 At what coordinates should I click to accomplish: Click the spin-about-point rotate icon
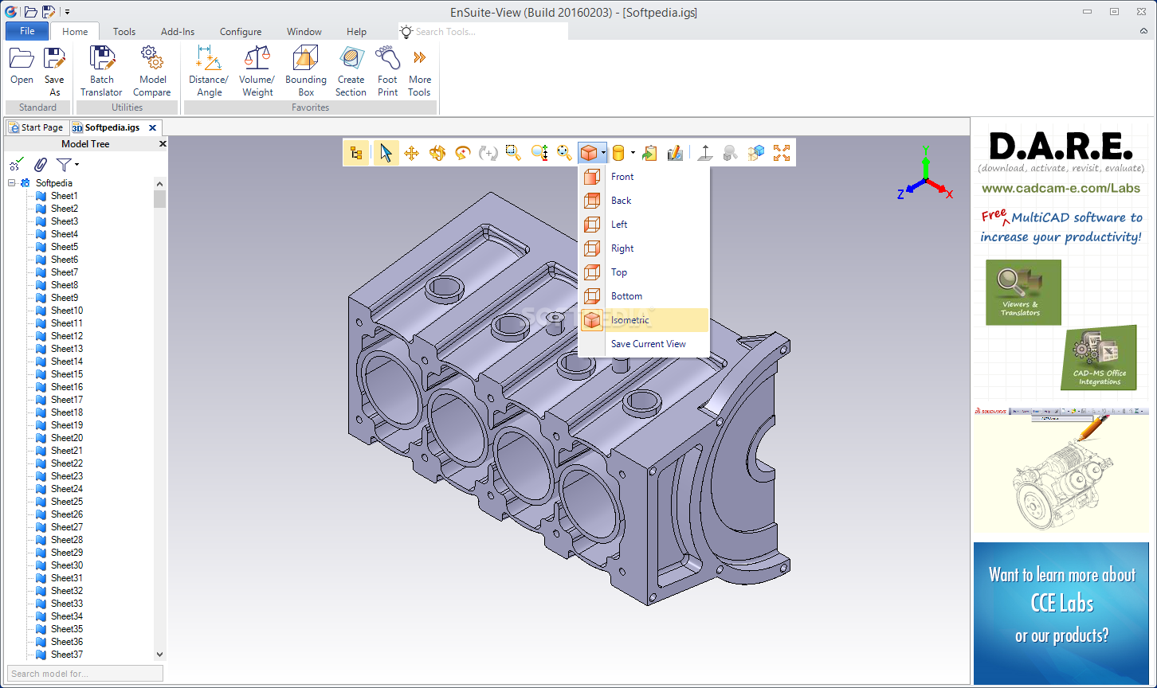point(463,153)
